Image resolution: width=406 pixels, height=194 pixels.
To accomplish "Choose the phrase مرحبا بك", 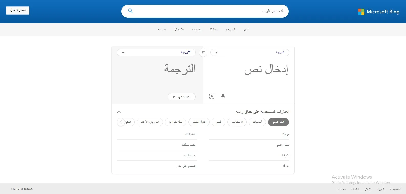I will [190, 155].
